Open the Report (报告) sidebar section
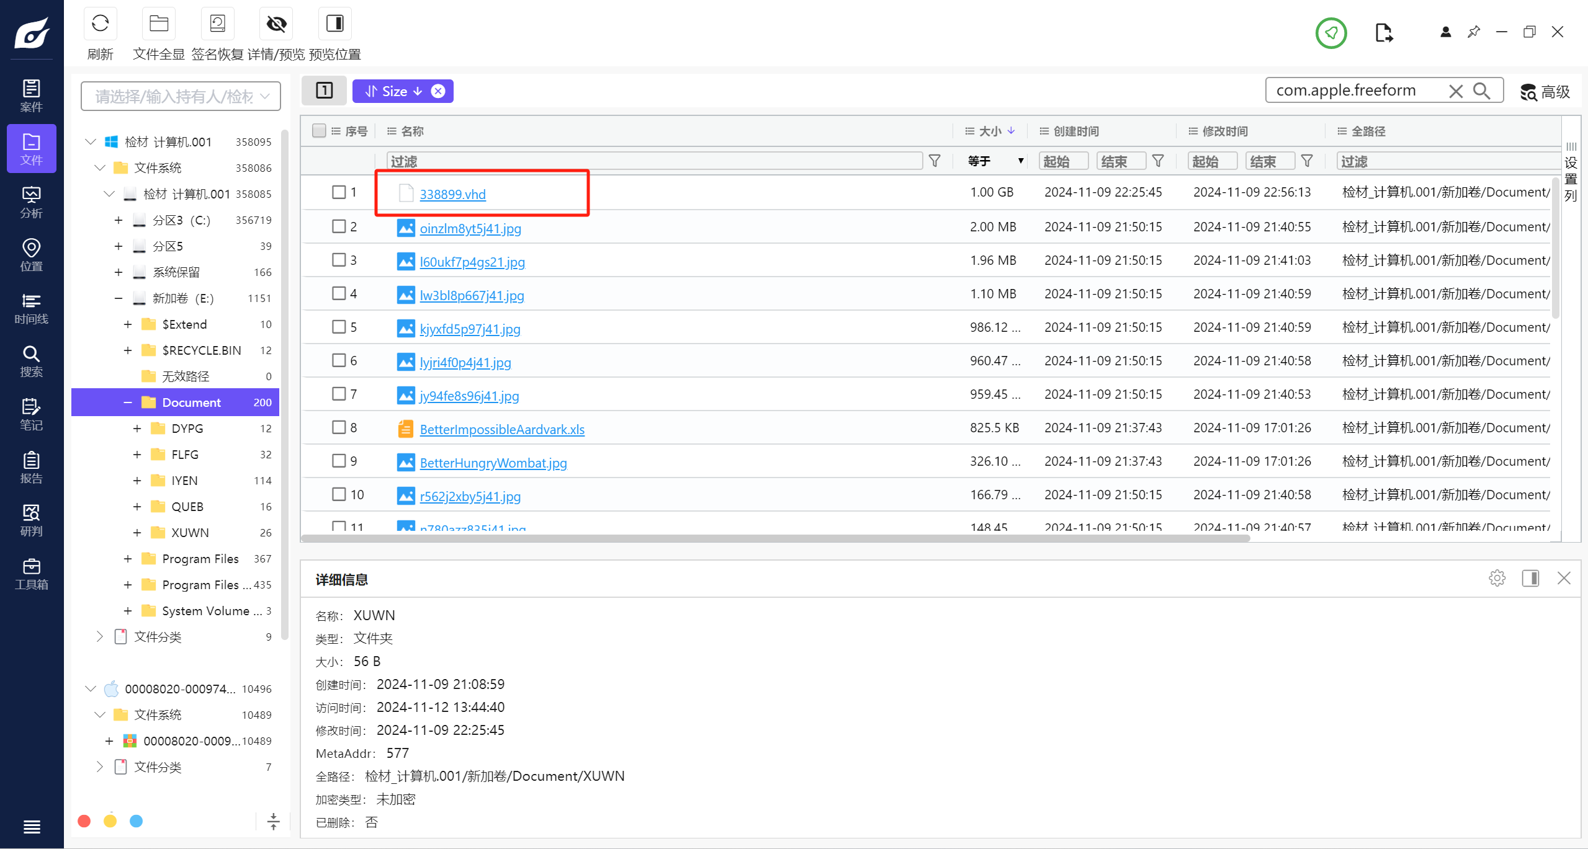 coord(31,468)
